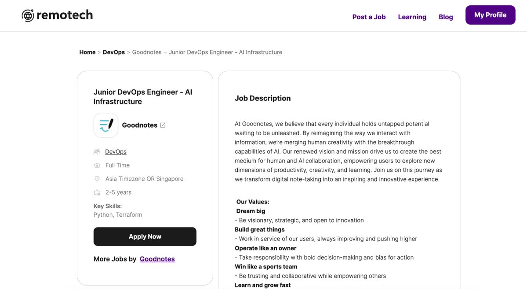Open the Goodnotes external link icon
Viewport: 527px width, 289px height.
click(163, 125)
